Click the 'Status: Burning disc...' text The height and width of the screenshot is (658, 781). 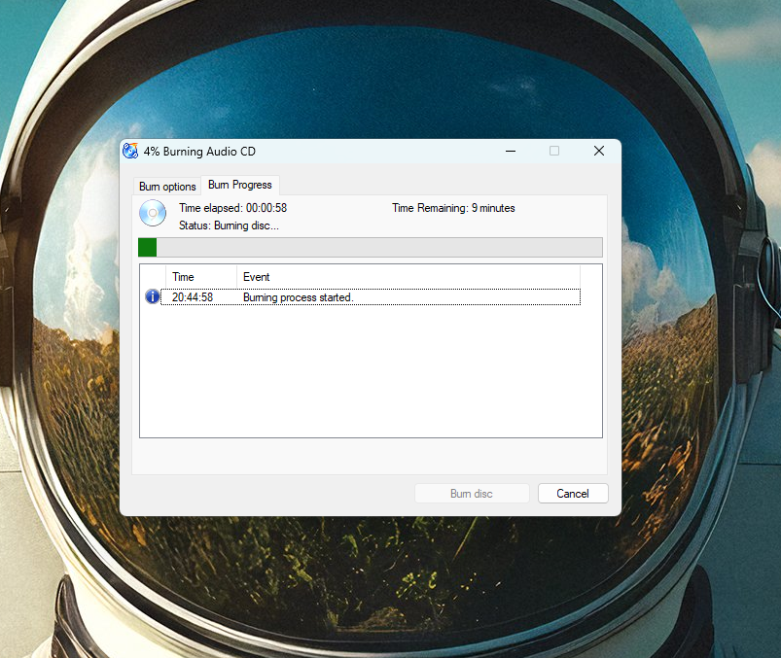229,225
